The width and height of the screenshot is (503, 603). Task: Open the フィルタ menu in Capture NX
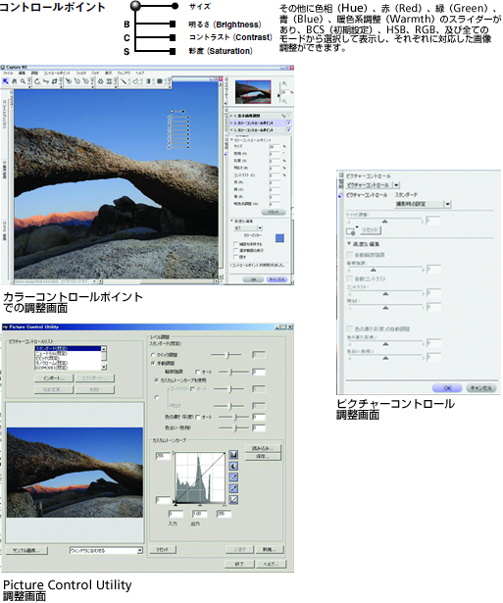point(81,74)
